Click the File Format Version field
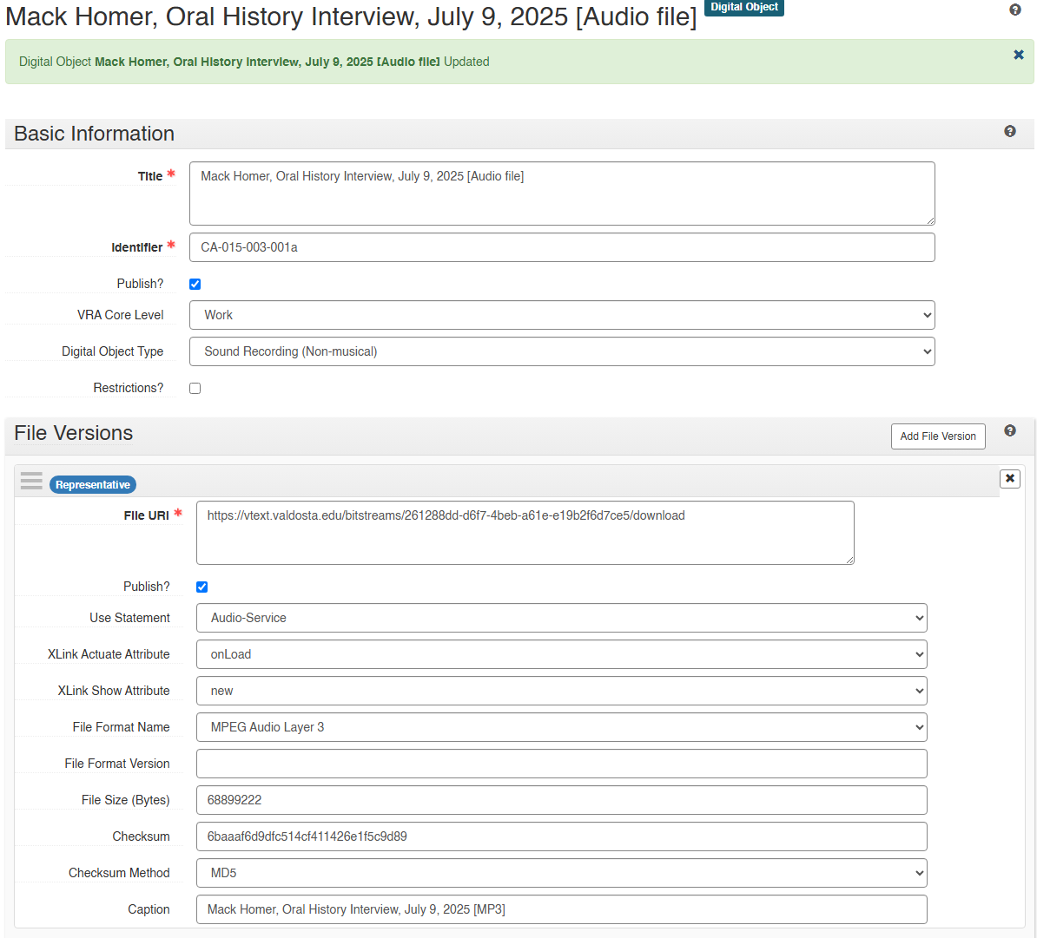Screen dimensions: 1037x938 point(561,764)
